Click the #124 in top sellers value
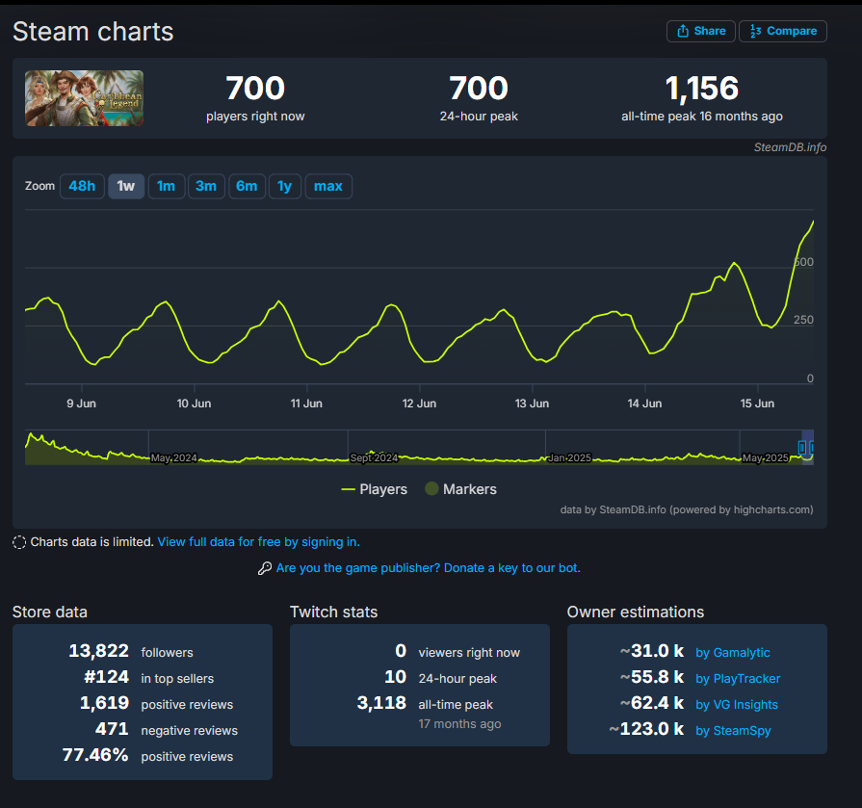 coord(106,677)
